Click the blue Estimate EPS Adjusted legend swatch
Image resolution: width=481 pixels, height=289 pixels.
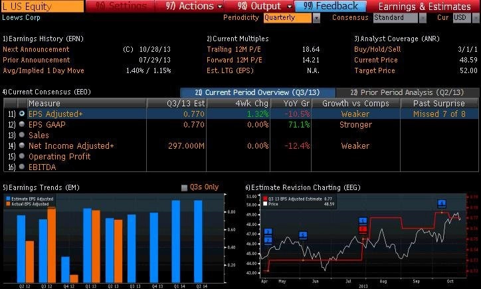(8, 199)
